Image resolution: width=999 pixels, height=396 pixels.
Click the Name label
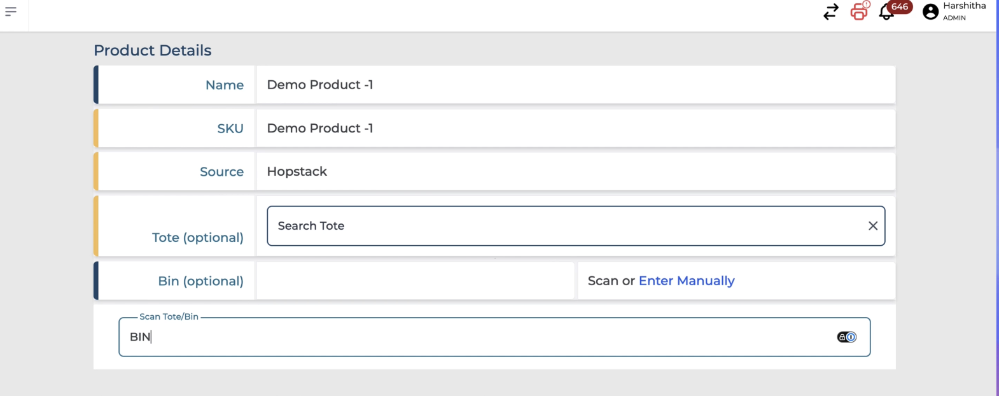225,85
